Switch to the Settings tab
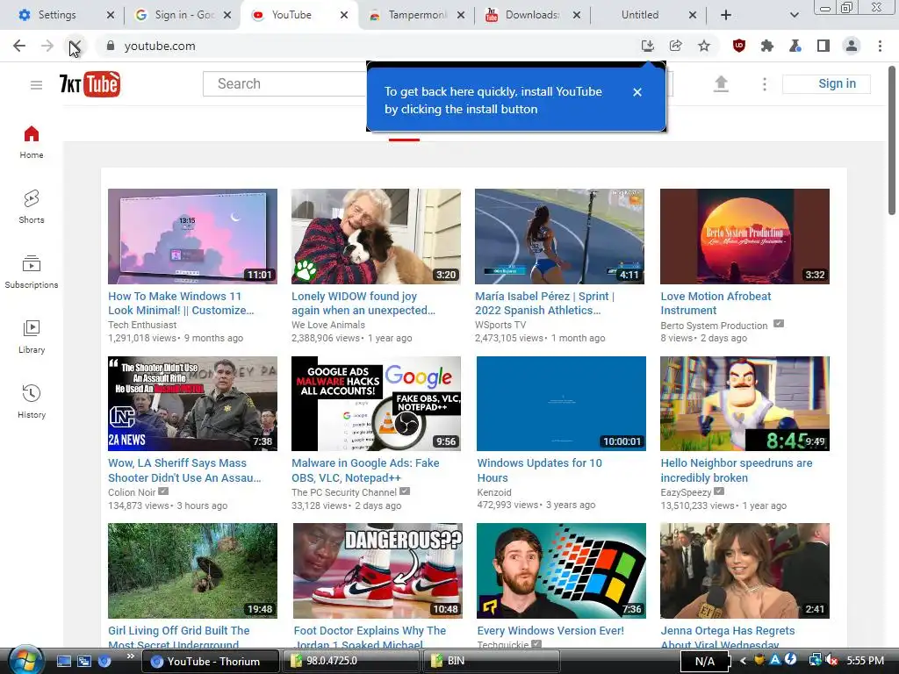Image resolution: width=899 pixels, height=674 pixels. coord(57,15)
